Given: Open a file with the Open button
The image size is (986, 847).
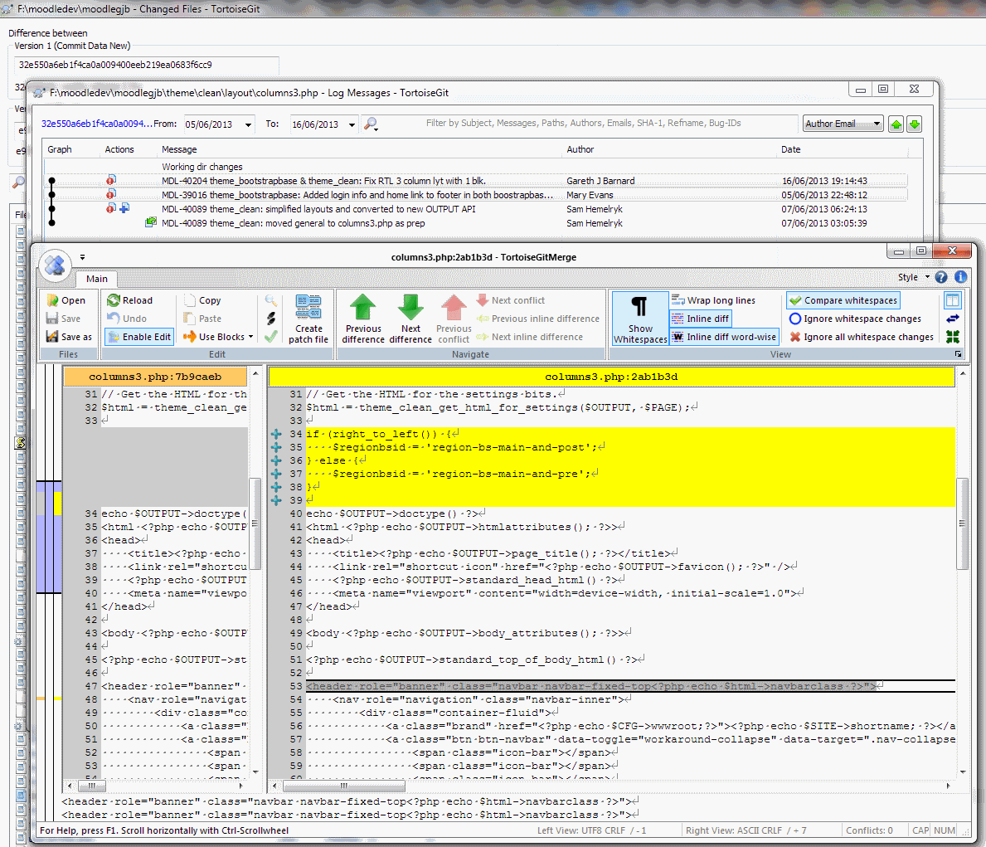Looking at the screenshot, I should click(x=66, y=301).
